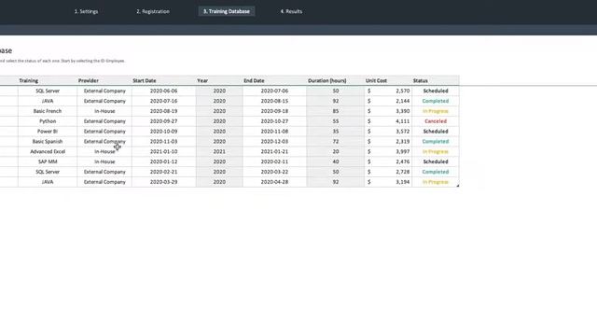
Task: Select unit cost 3,997 cell
Action: point(388,151)
